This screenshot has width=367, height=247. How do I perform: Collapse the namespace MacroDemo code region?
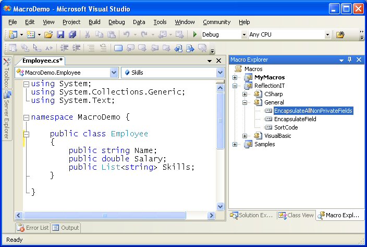[26, 117]
